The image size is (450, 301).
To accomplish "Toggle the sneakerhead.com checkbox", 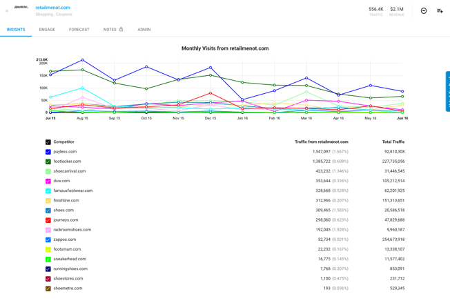I will coord(48,259).
